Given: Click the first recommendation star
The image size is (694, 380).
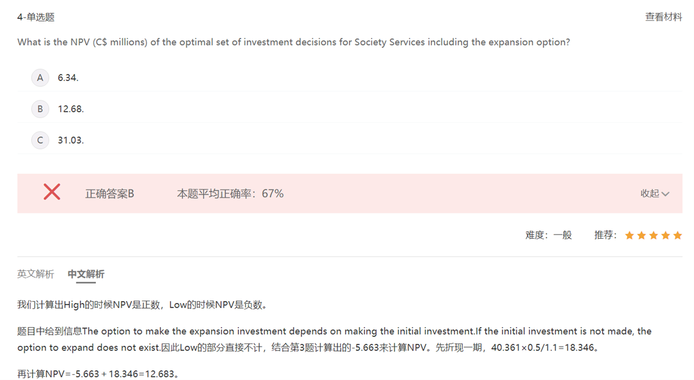Looking at the screenshot, I should 629,236.
